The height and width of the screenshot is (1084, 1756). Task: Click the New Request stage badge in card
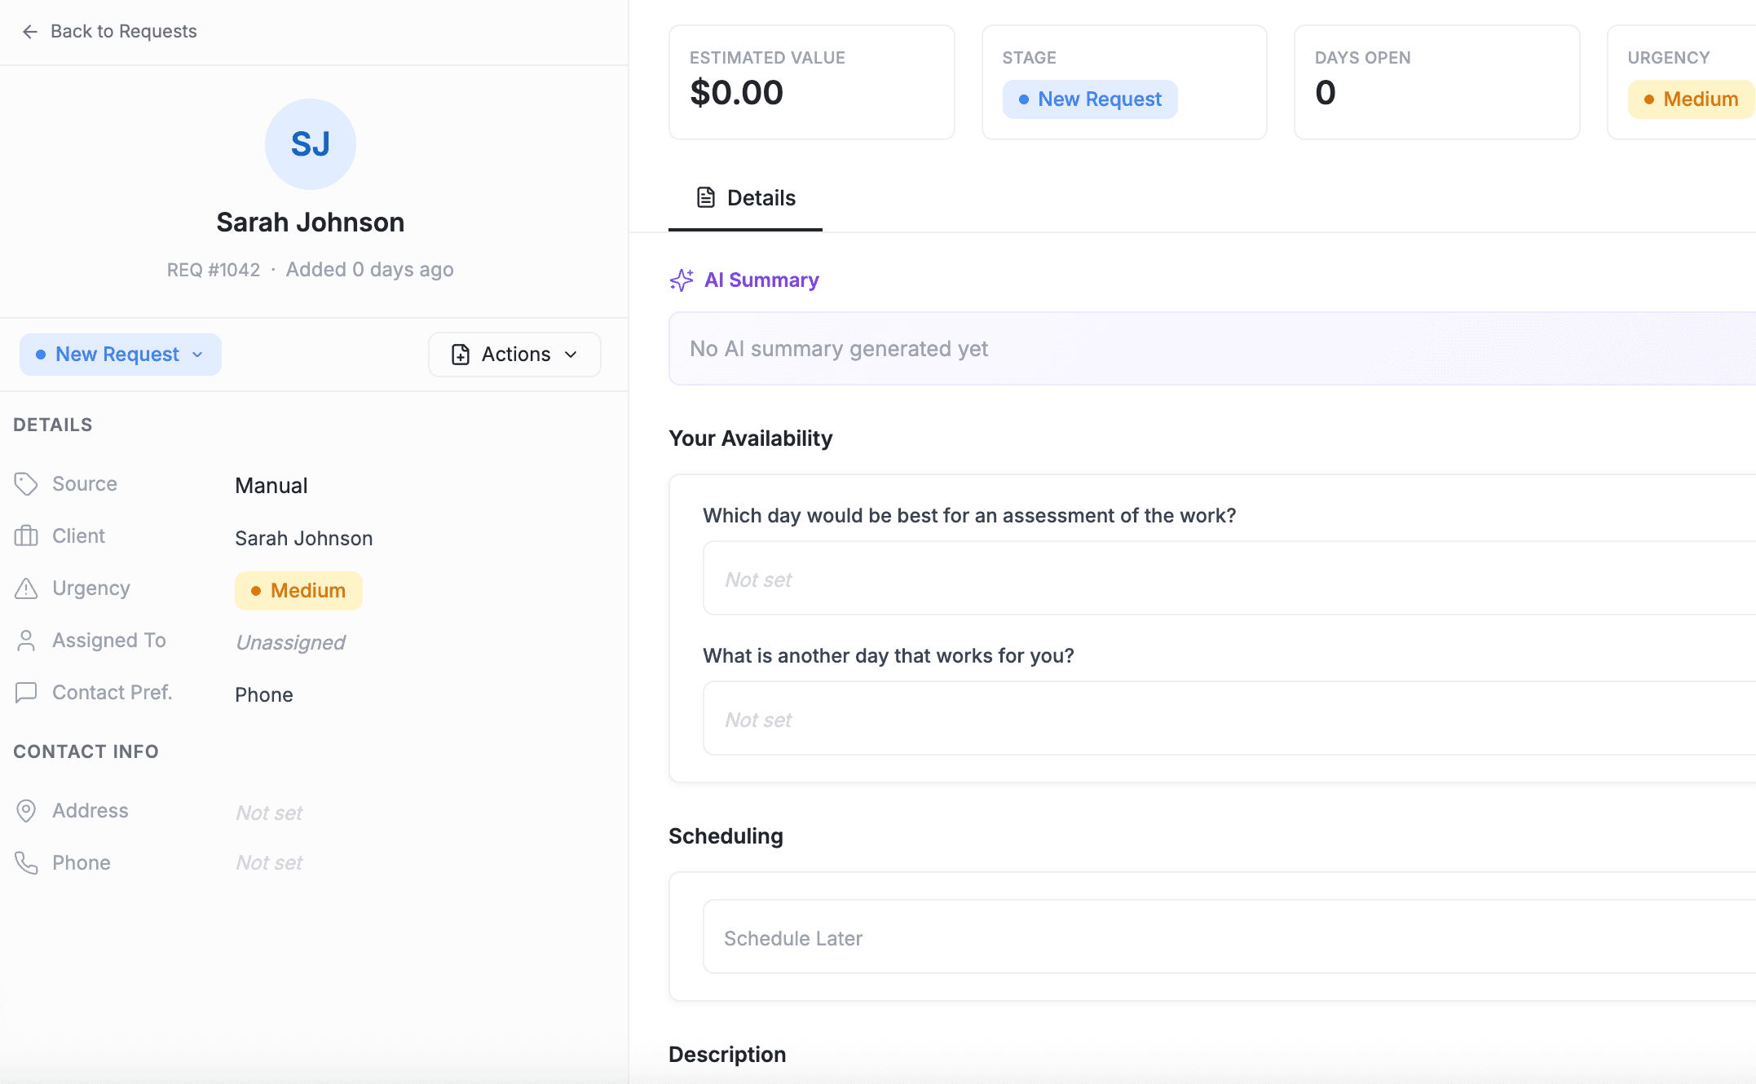(x=1090, y=99)
